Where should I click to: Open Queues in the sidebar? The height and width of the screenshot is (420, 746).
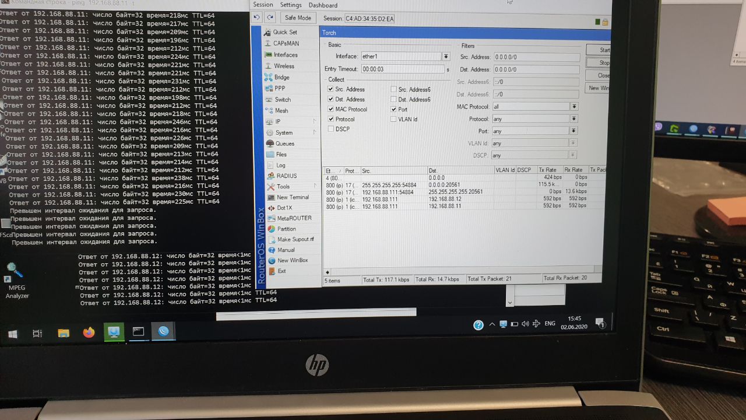point(284,143)
